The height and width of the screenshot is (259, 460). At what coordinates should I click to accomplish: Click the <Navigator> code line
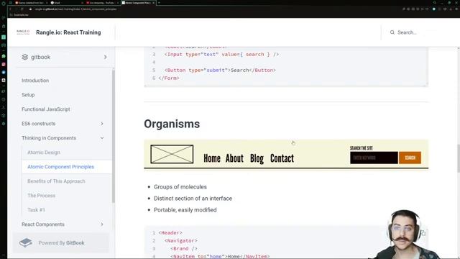pos(180,241)
